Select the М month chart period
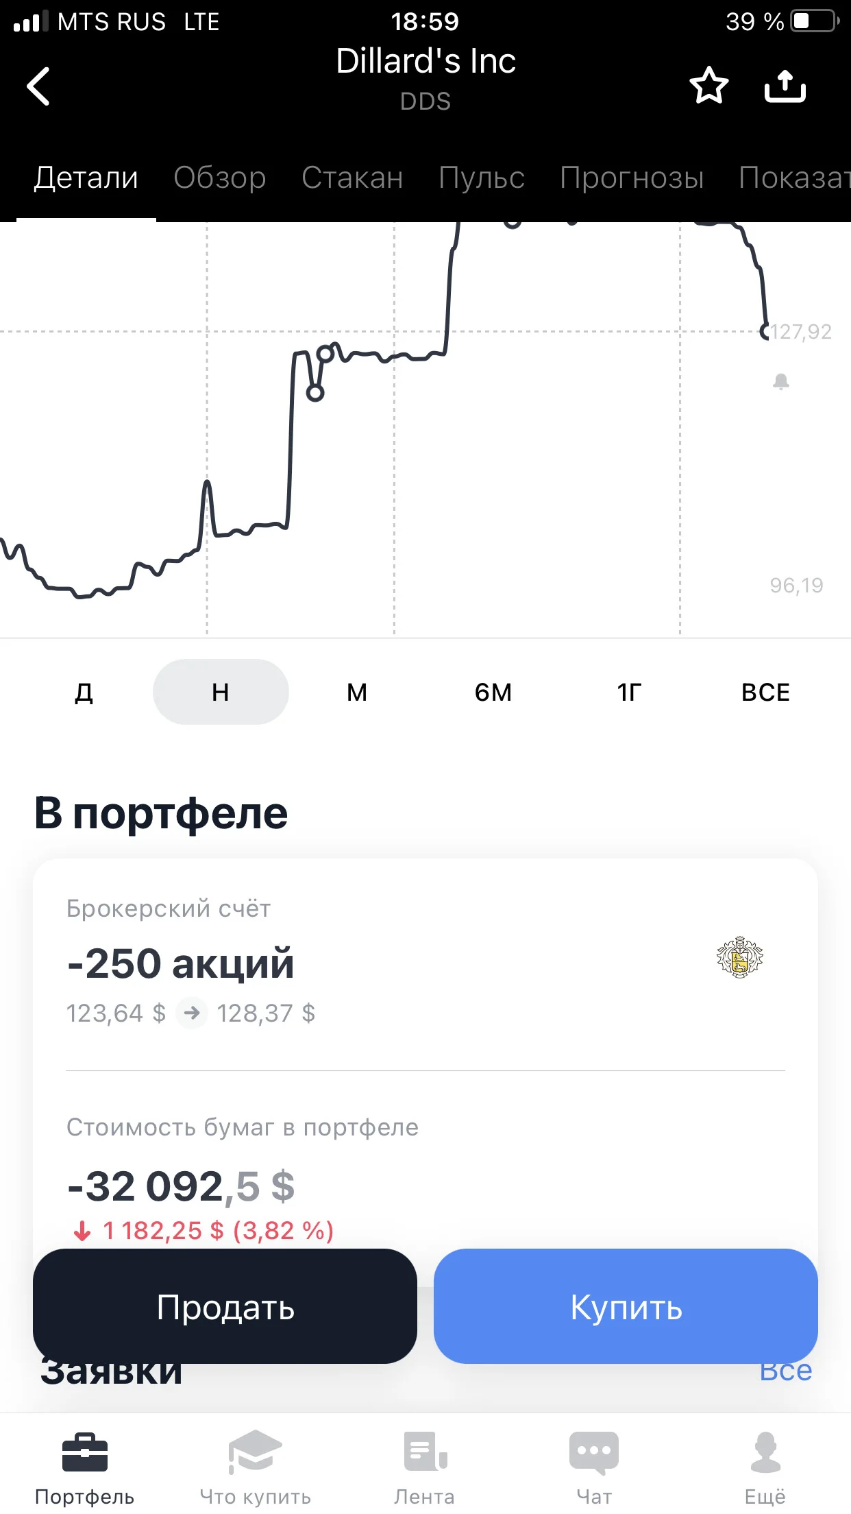The width and height of the screenshot is (851, 1514). coord(357,692)
